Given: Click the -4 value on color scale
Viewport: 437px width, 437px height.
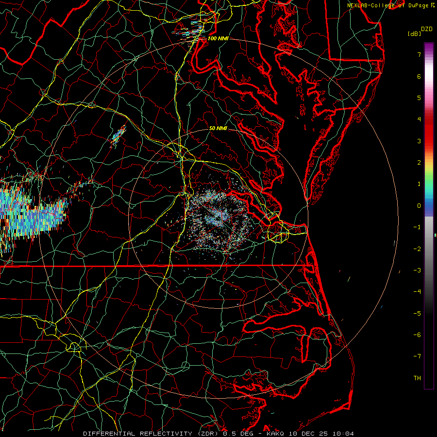Looking at the screenshot, I should pos(417,292).
